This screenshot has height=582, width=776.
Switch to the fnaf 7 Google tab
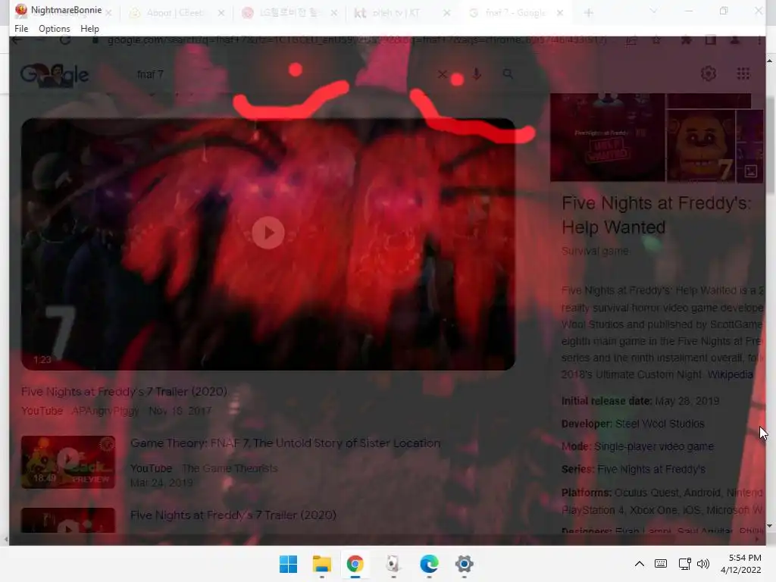pyautogui.click(x=515, y=13)
